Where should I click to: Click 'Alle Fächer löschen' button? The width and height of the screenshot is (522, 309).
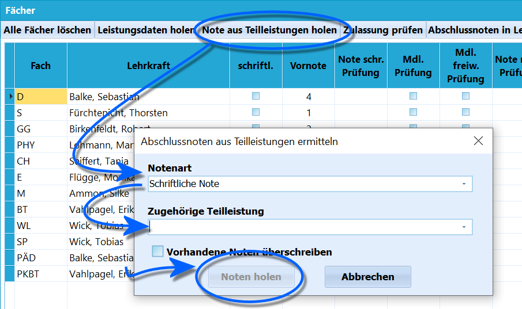coord(47,30)
